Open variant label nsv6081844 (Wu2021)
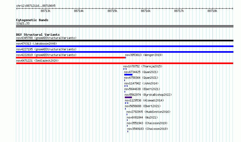Viewport: 241px width, 142px height. 142,117
